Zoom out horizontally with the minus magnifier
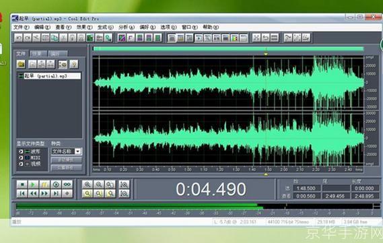Screen dimensions: 383x243 point(99,184)
